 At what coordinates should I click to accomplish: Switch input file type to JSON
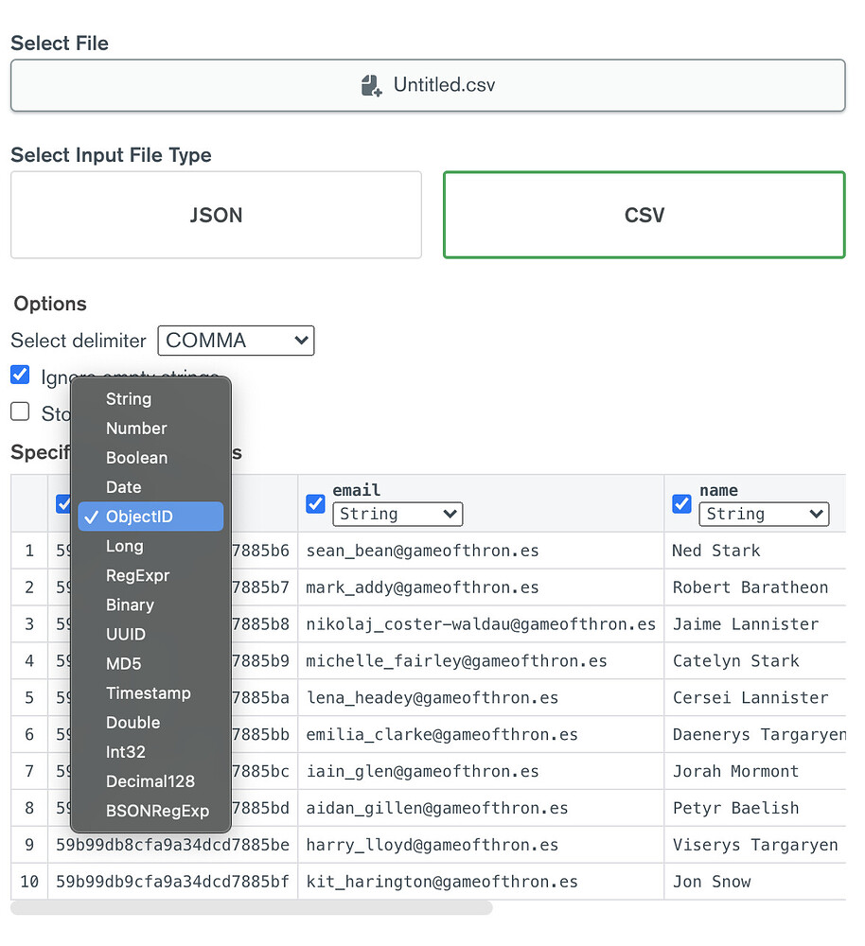coord(216,215)
